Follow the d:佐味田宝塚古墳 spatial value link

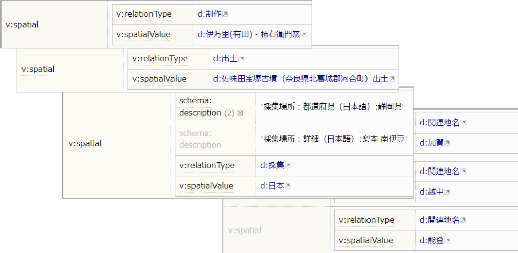(300, 79)
